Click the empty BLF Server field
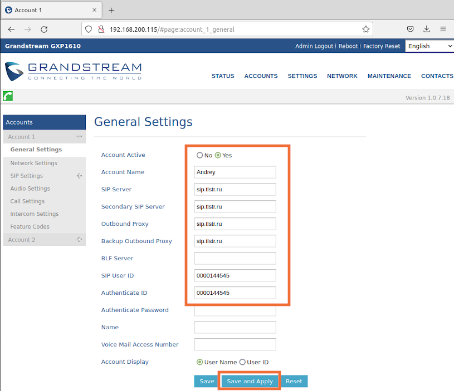The image size is (454, 391). (235, 259)
